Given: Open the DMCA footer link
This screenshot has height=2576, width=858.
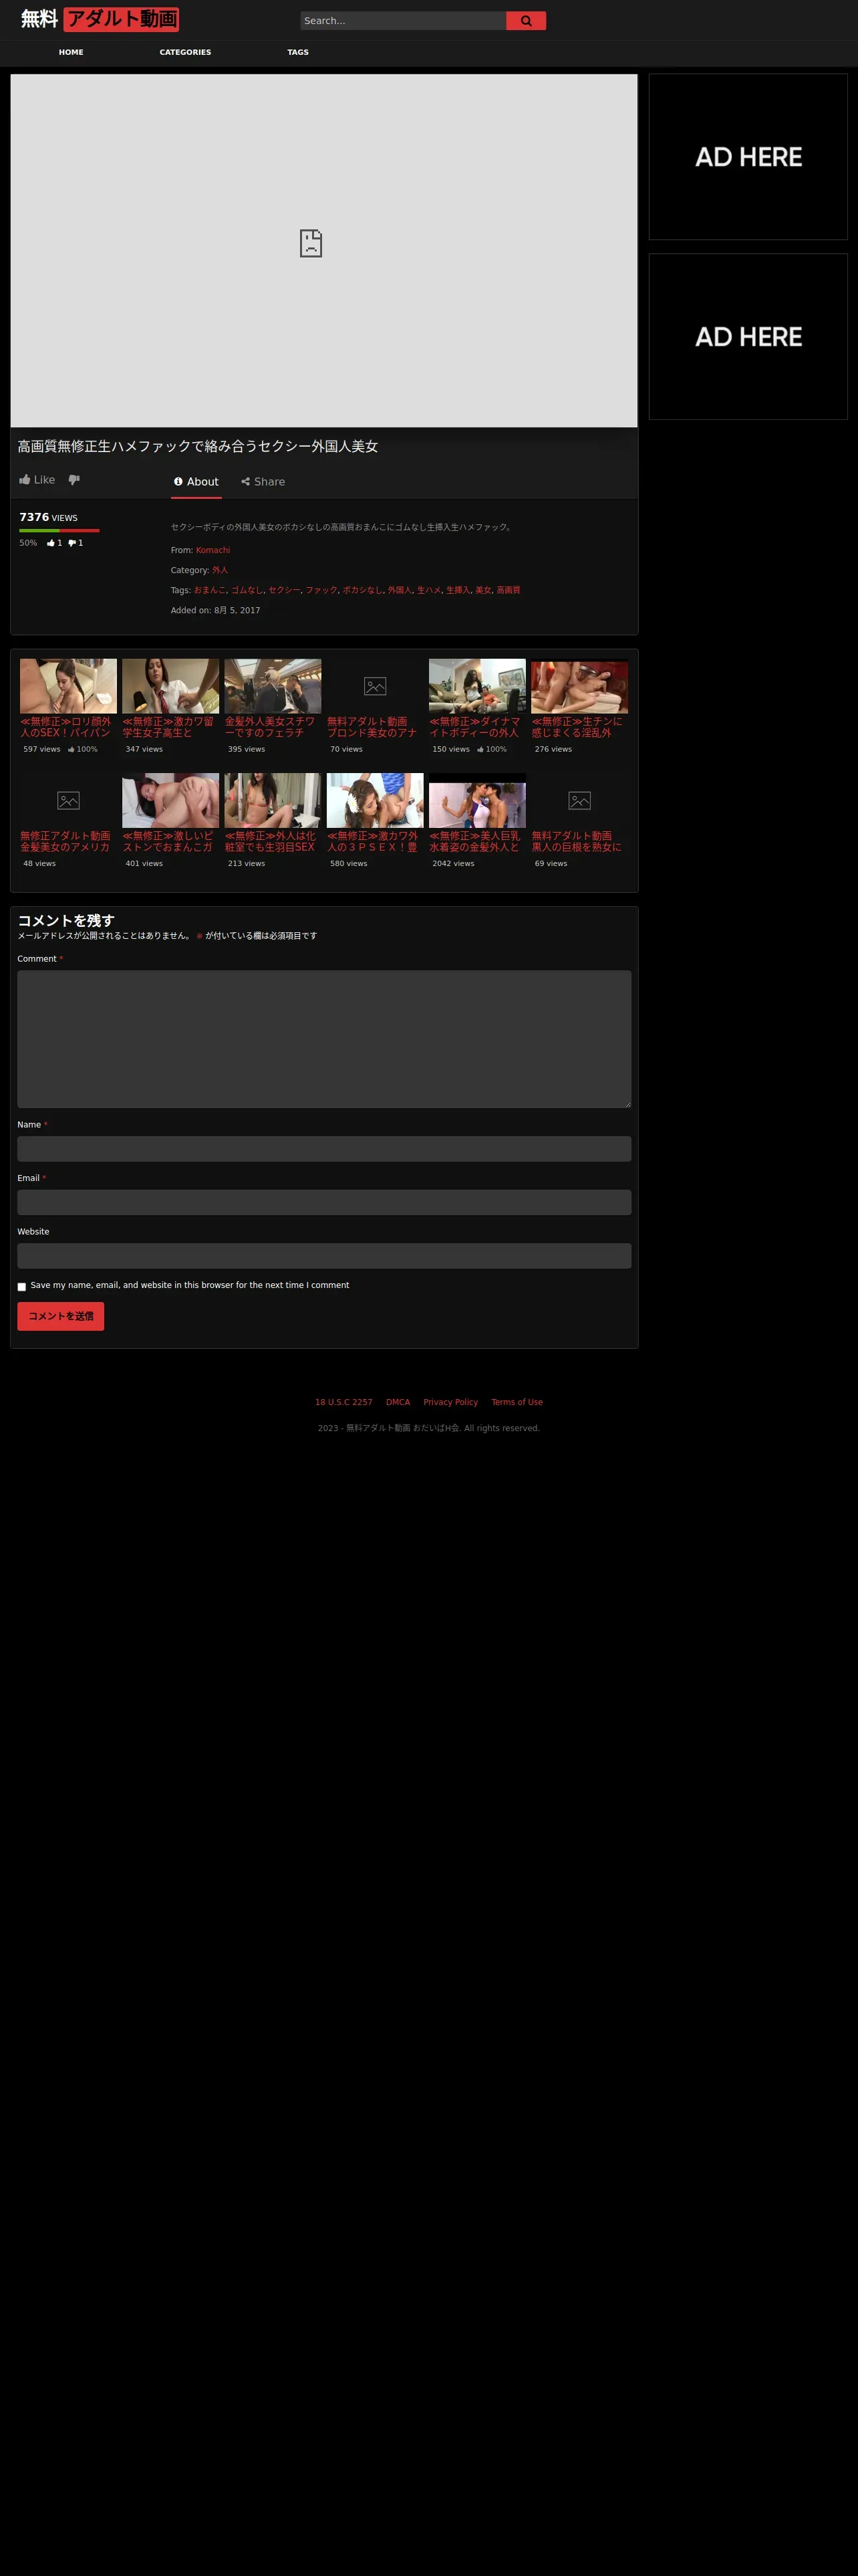Looking at the screenshot, I should click(398, 1402).
